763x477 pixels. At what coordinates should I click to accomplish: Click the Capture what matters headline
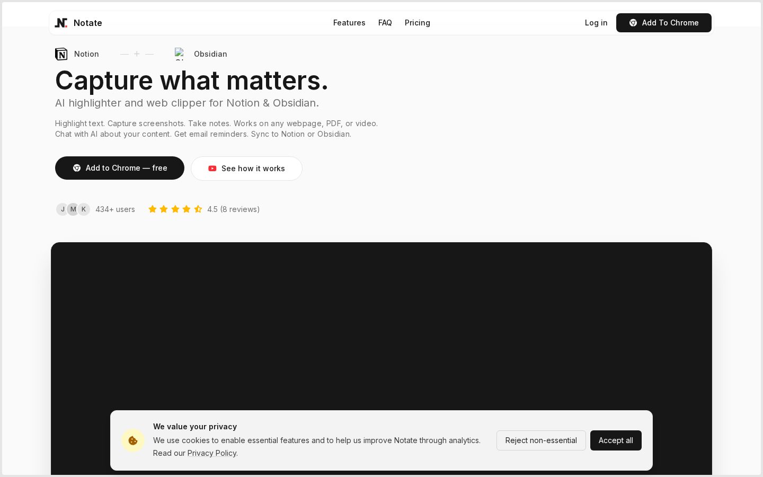[192, 81]
